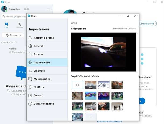Viewport: 164px width, 124px height.
Task: Click the webcam video preview
Action: coord(103,52)
